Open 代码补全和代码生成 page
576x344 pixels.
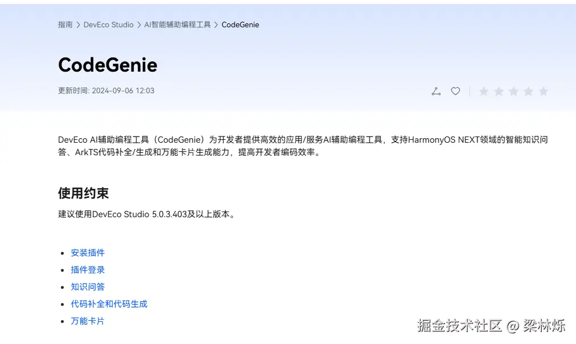pyautogui.click(x=108, y=304)
